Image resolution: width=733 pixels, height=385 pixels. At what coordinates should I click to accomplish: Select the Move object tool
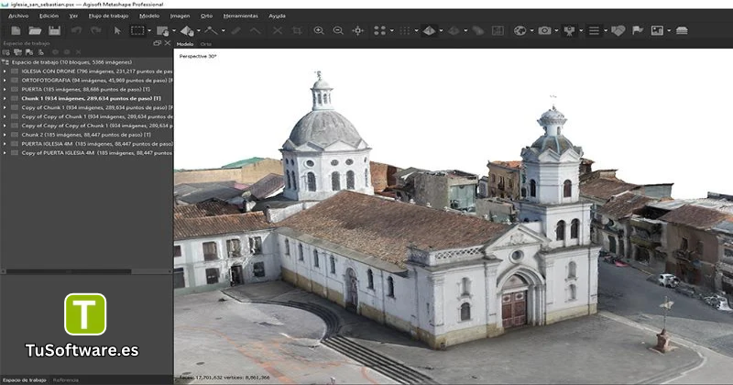click(187, 31)
